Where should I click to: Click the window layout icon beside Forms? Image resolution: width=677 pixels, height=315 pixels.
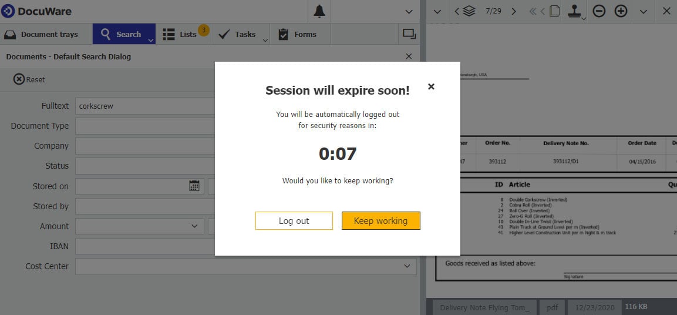(x=409, y=34)
